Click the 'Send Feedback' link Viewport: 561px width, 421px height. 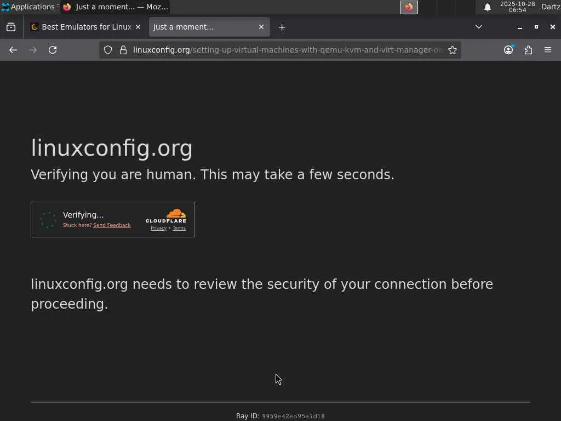coord(112,225)
